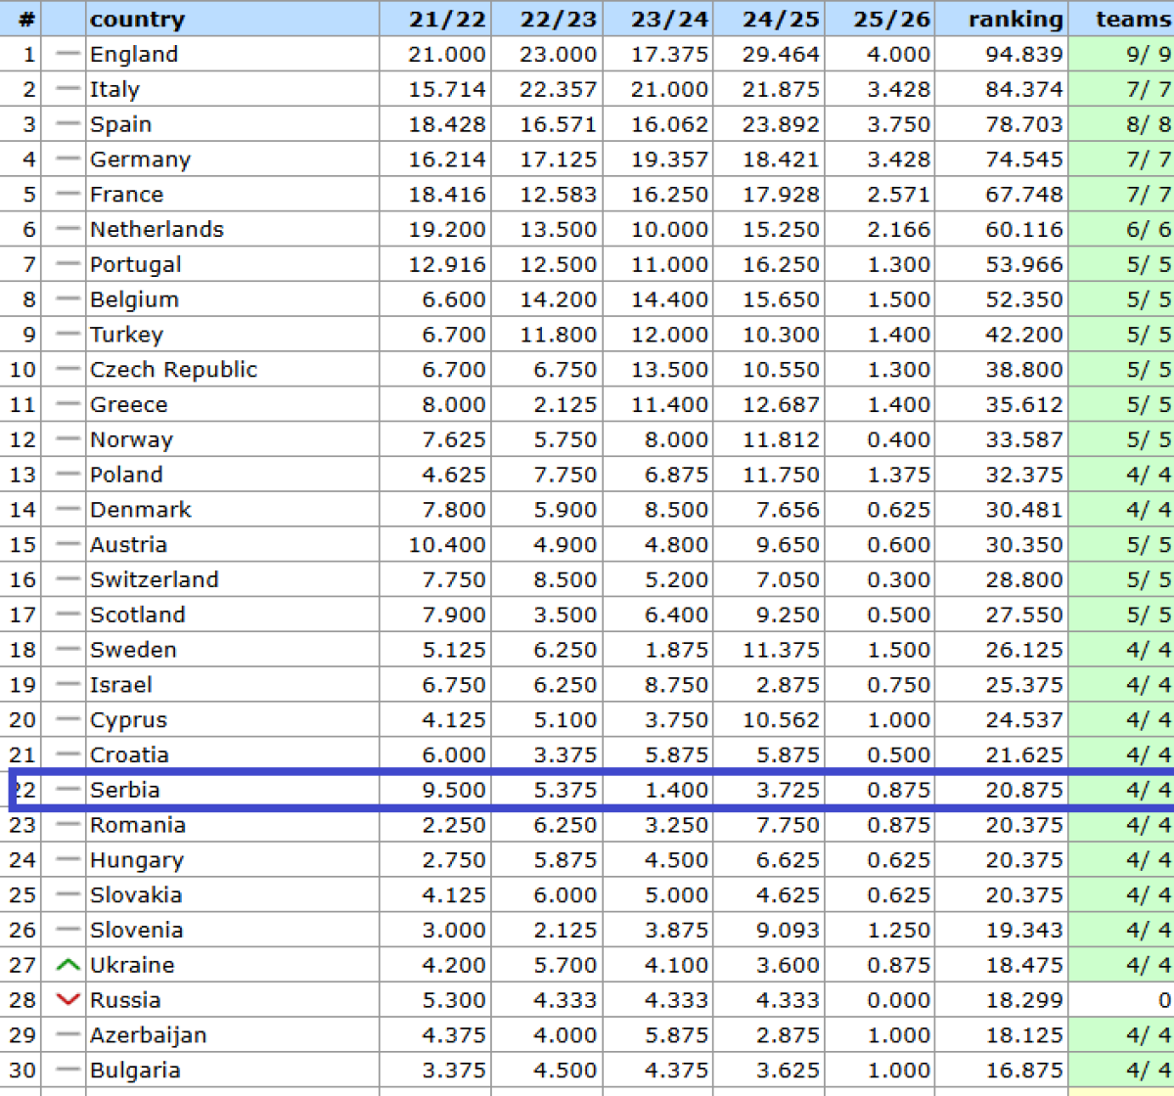Open the Netherlands country link

(x=157, y=230)
